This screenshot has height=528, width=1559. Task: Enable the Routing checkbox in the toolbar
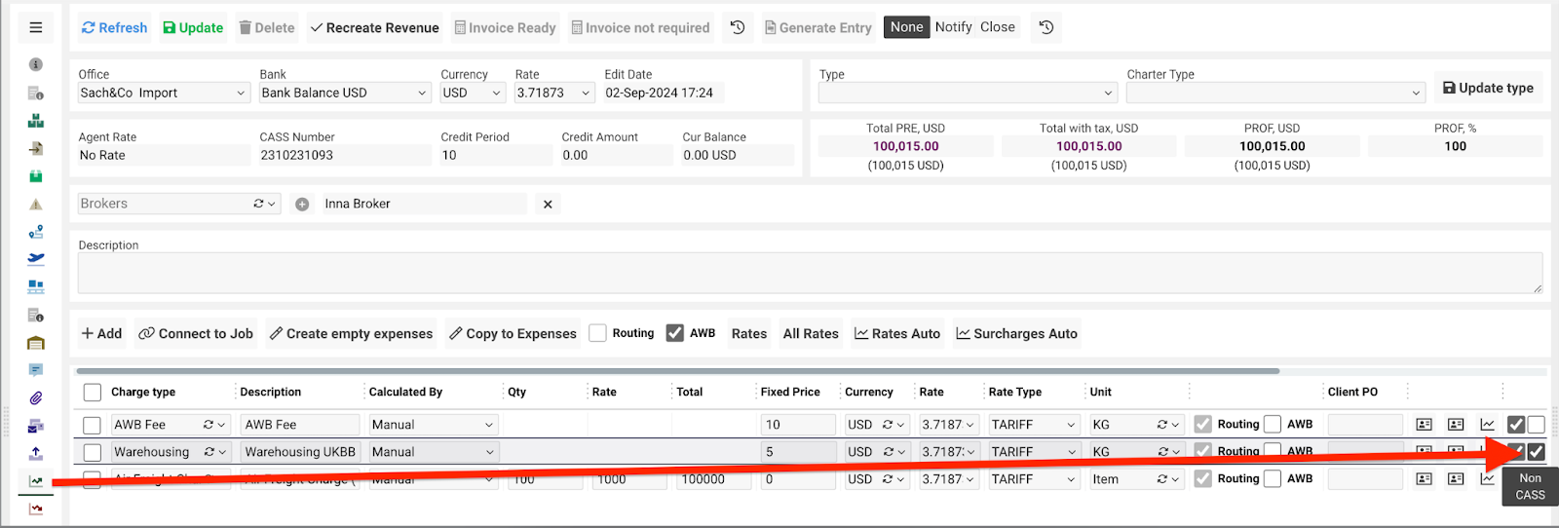click(x=597, y=333)
